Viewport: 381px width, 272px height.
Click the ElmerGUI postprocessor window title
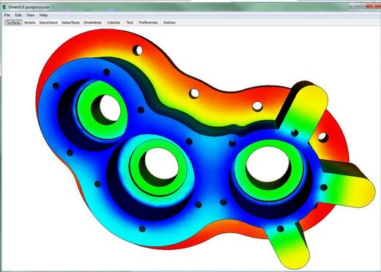29,7
